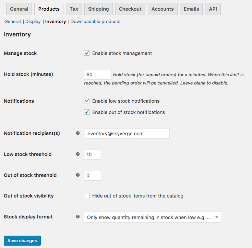Viewport: 252px width, 248px height.
Task: Open the Emails tab
Action: pos(191,9)
